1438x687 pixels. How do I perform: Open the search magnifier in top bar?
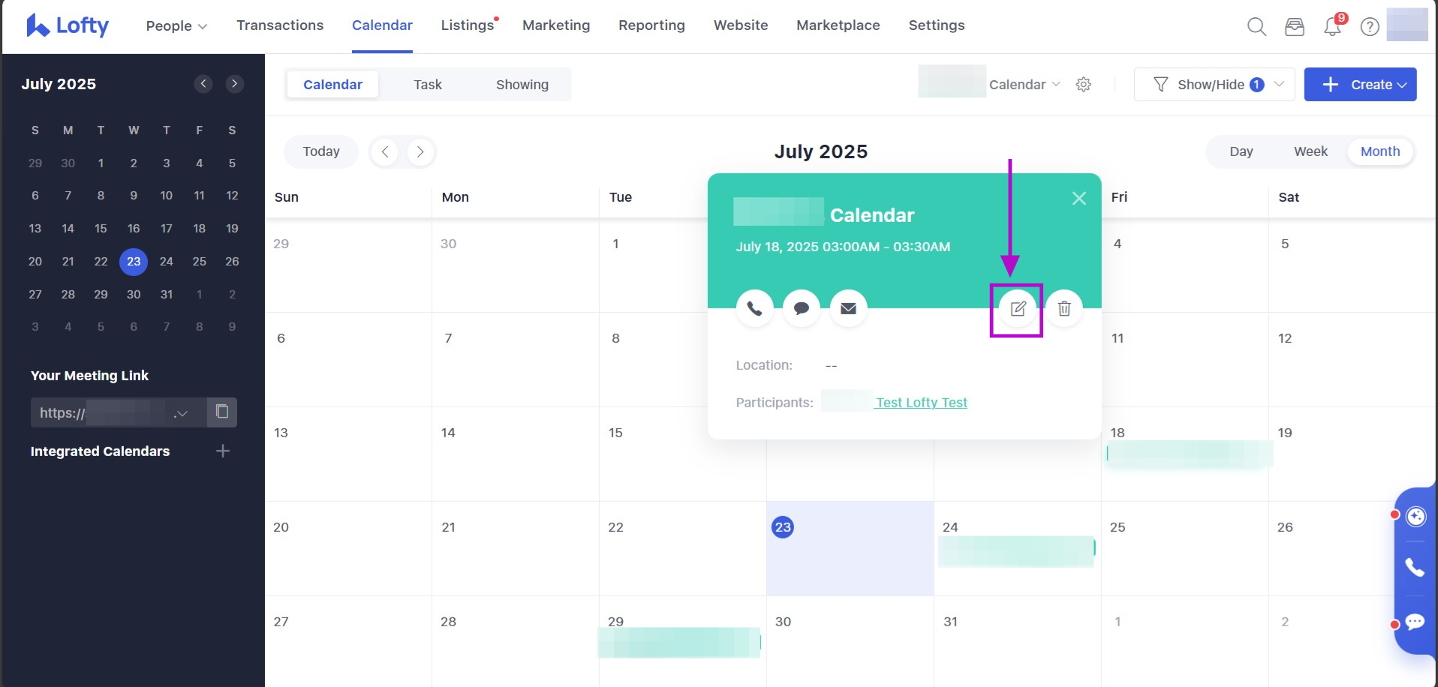1256,27
